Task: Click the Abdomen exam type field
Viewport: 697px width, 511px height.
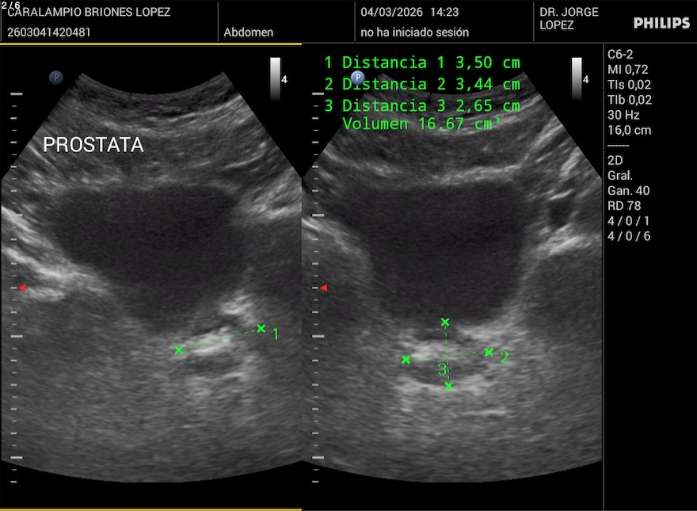Action: (x=249, y=32)
